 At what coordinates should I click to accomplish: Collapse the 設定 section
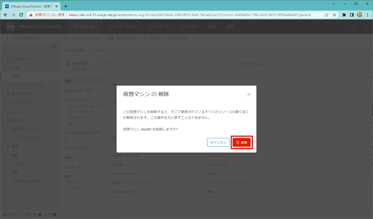[x=54, y=146]
